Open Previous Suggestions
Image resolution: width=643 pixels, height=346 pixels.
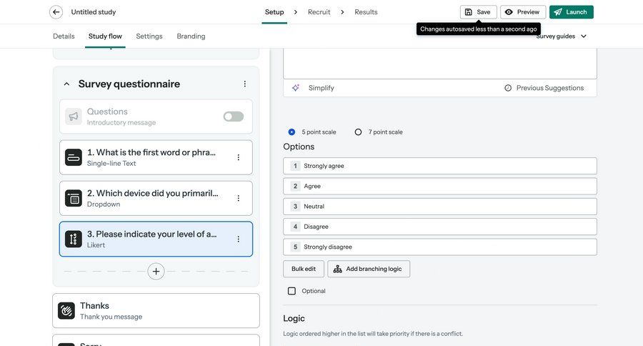tap(543, 88)
